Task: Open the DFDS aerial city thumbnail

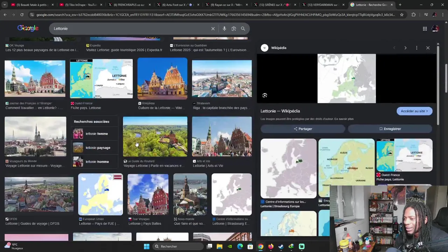Action: click(39, 194)
